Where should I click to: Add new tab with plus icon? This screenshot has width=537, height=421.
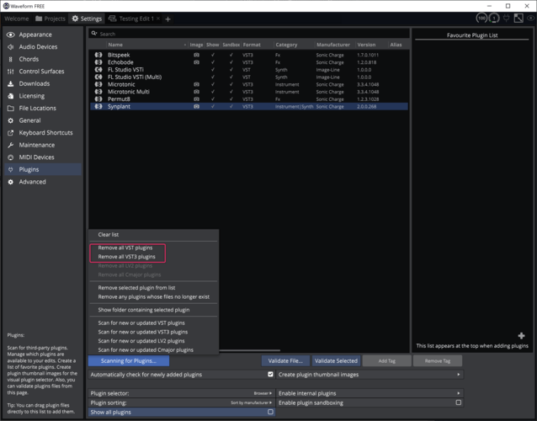167,19
